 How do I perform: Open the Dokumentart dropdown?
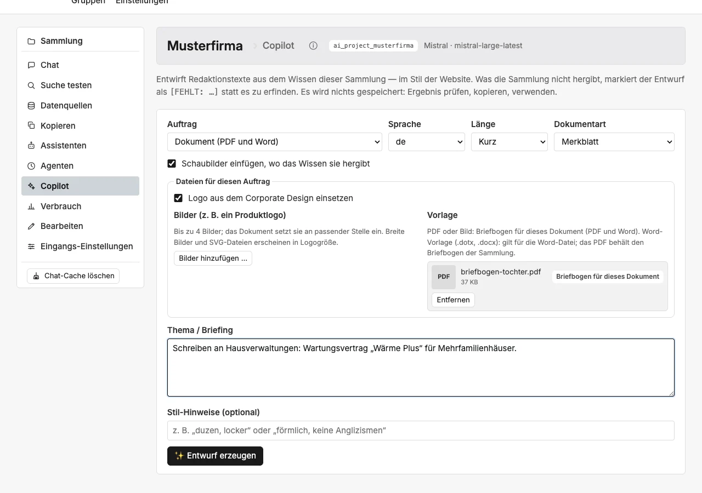click(614, 142)
